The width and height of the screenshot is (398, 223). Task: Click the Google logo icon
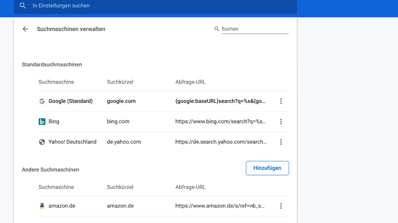point(42,102)
